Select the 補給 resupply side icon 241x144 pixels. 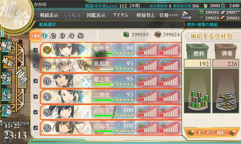pos(7,62)
